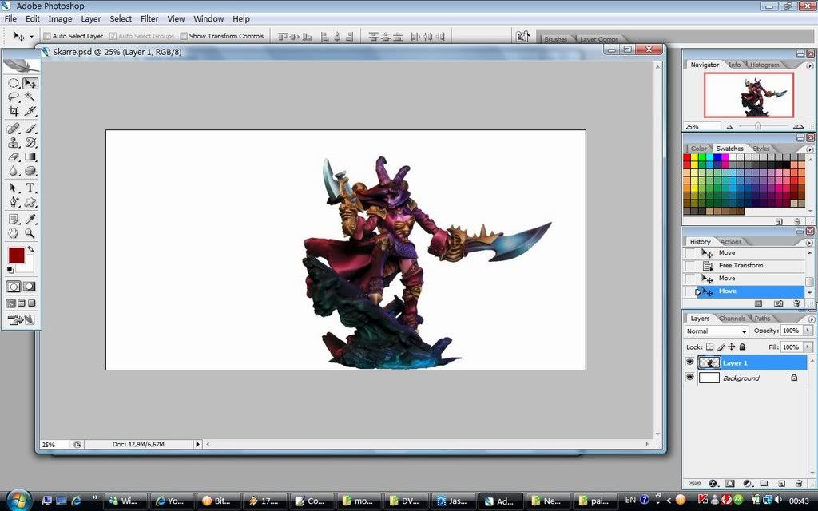Image resolution: width=818 pixels, height=511 pixels.
Task: Open the History panel options menu
Action: (x=811, y=242)
